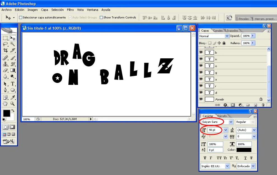This screenshot has width=277, height=175.
Task: Hide the 'o' text layer
Action: coord(201,66)
